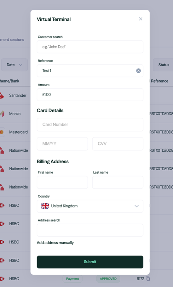Close the Virtual Terminal dialog

pos(141,19)
